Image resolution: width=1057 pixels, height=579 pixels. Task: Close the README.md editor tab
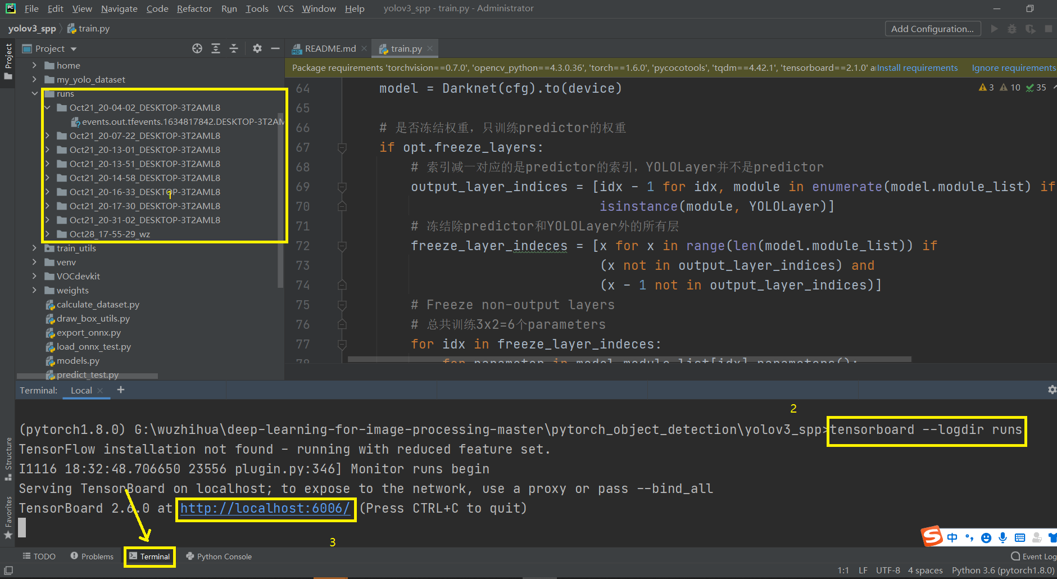[x=364, y=49]
